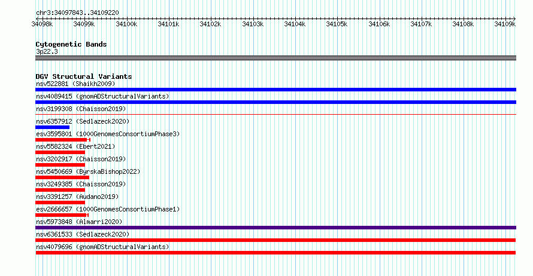This screenshot has height=276, width=533.
Task: Open the nsv5582324 (Ebert2021) label
Action: (75, 146)
